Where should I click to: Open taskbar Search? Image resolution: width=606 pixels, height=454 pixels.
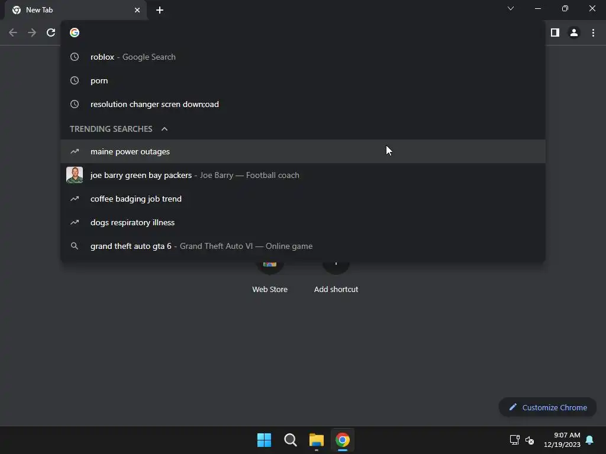(x=290, y=440)
